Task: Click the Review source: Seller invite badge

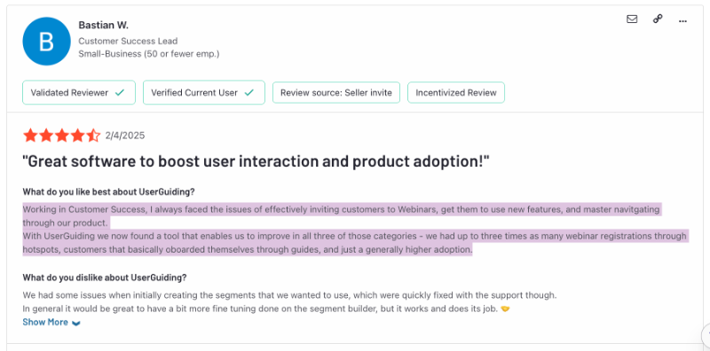Action: (x=336, y=93)
